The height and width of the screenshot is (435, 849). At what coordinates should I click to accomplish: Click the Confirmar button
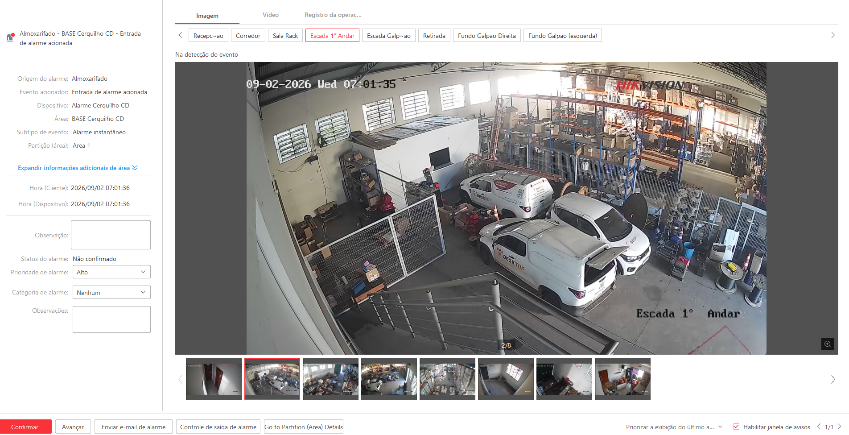click(25, 427)
